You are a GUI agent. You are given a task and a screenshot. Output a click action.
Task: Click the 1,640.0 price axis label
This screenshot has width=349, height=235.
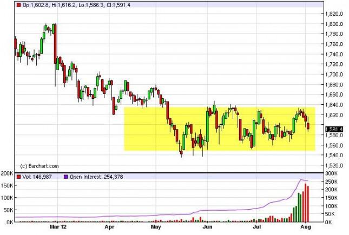(334, 105)
